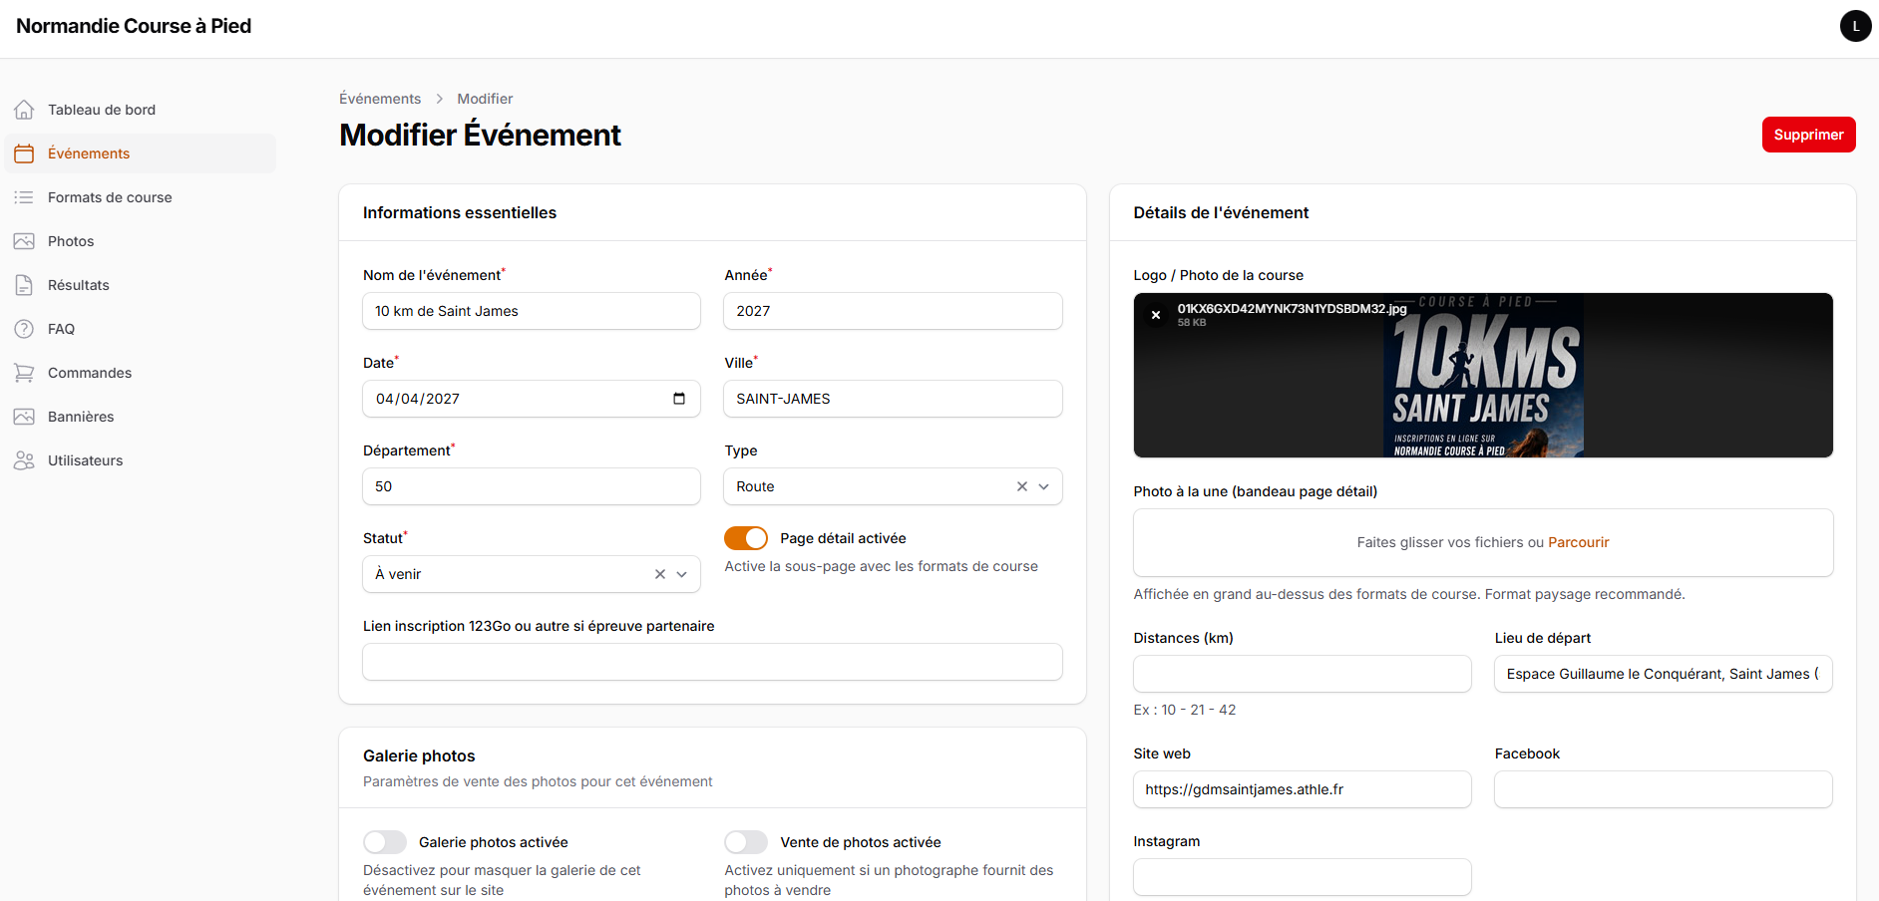
Task: Follow Événements breadcrumb link
Action: point(380,99)
